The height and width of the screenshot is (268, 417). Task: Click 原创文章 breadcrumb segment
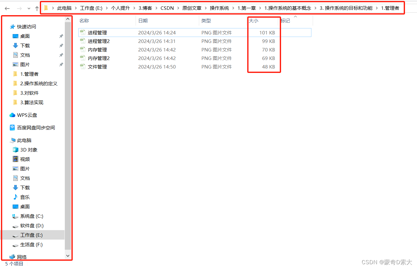pyautogui.click(x=192, y=8)
